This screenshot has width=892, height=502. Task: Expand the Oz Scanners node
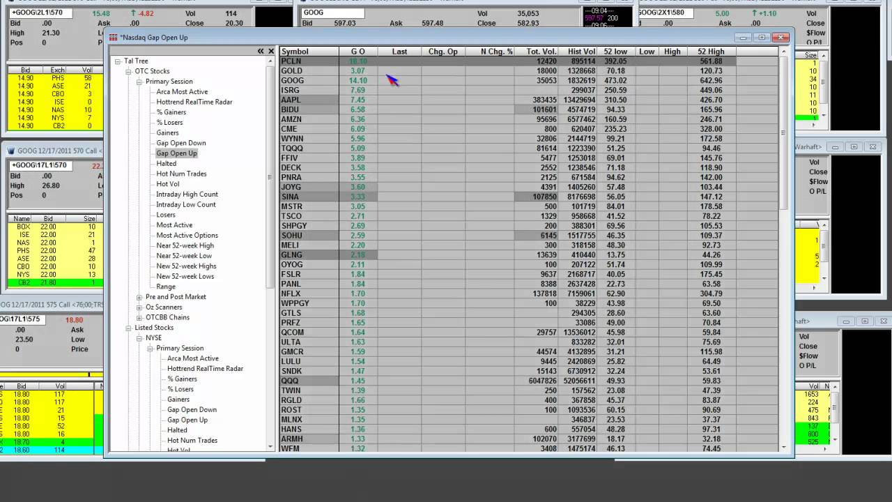139,307
